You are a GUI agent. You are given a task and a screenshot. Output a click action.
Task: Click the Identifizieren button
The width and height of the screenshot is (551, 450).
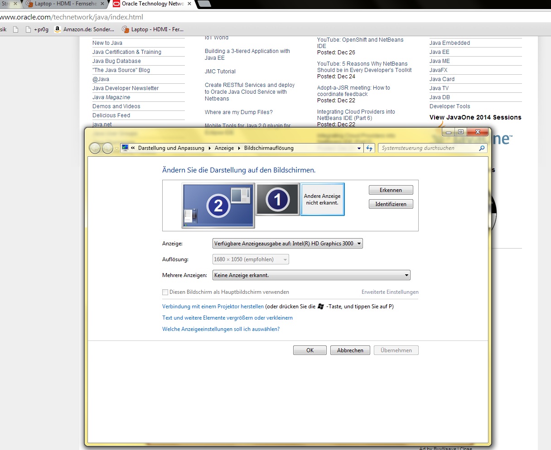point(391,204)
